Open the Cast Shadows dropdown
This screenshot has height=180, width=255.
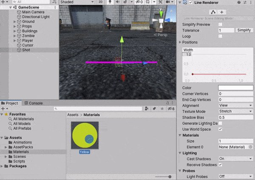pyautogui.click(x=236, y=158)
